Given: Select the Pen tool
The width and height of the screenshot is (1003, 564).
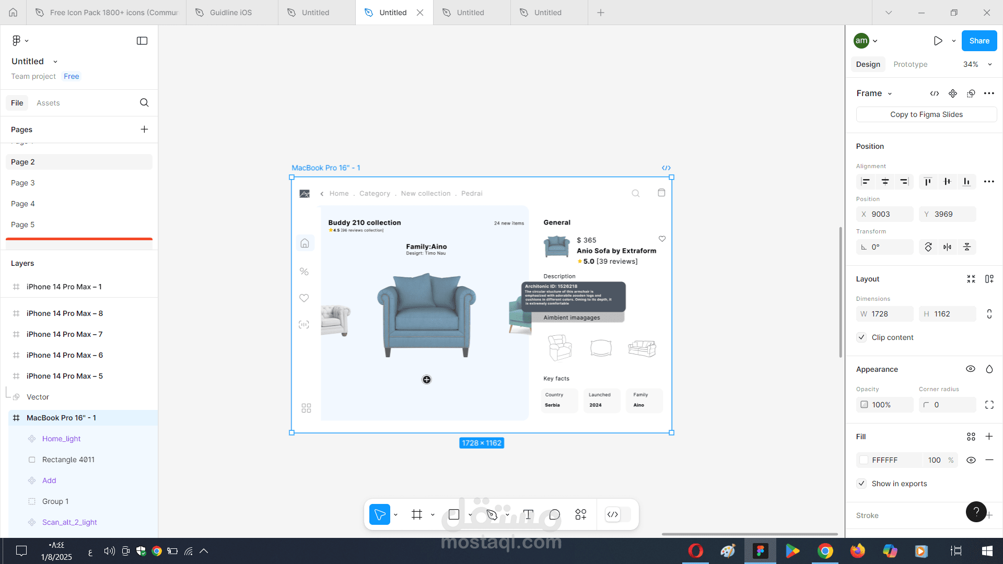Looking at the screenshot, I should point(492,515).
